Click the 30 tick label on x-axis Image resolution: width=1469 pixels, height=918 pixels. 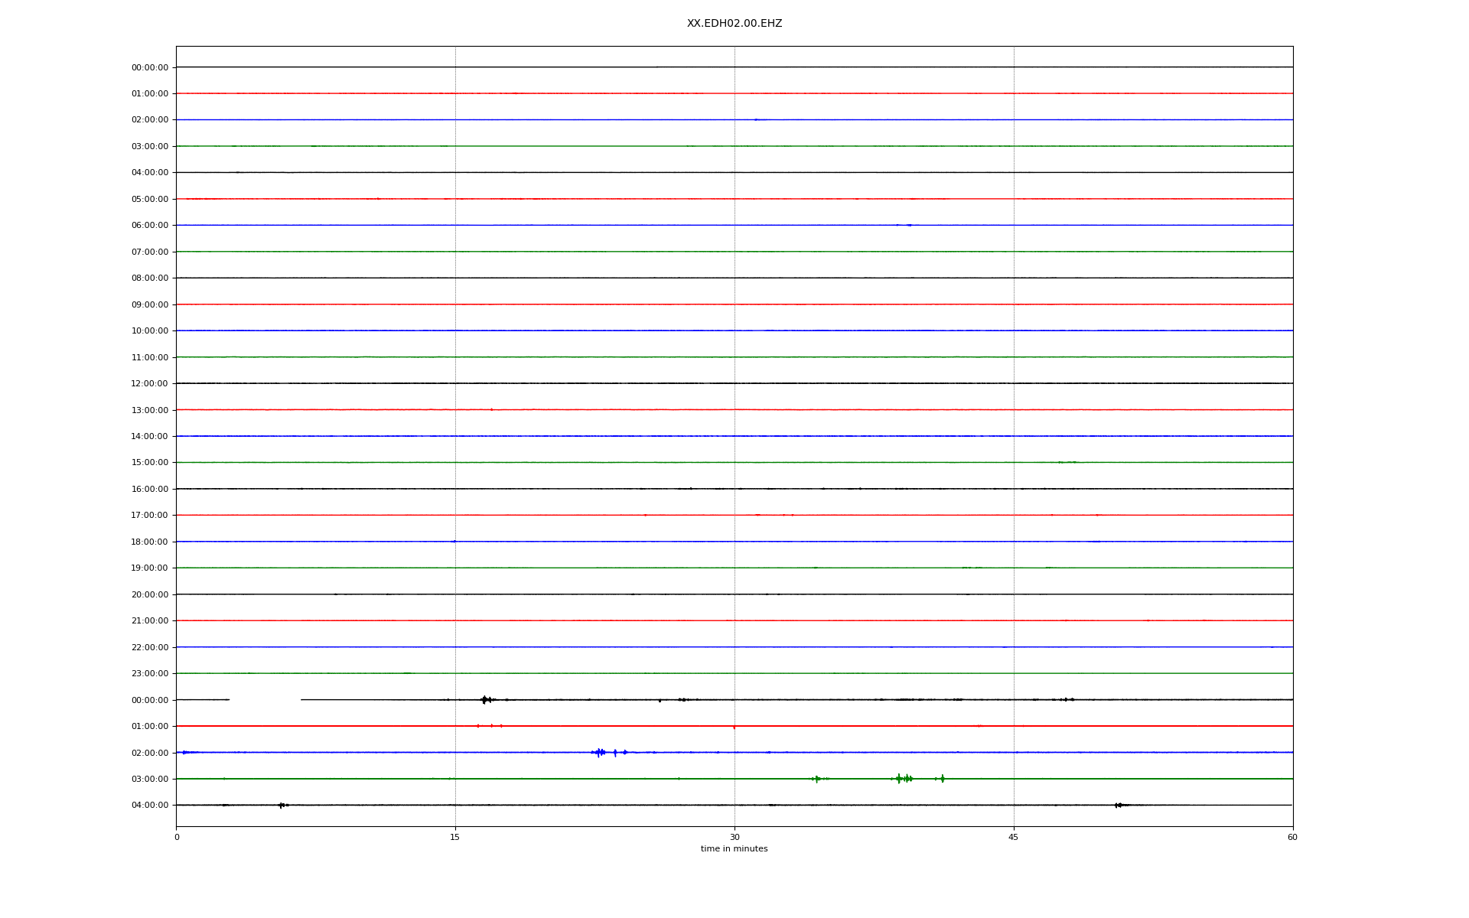point(734,837)
